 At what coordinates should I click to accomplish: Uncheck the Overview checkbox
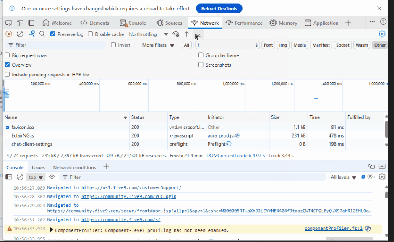tap(7, 65)
